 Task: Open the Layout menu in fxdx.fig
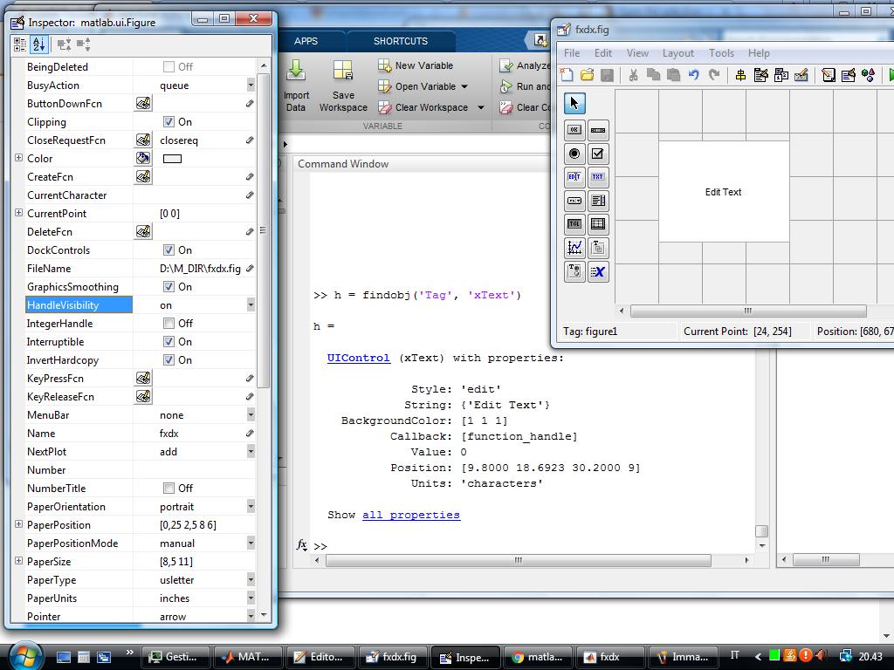point(677,53)
